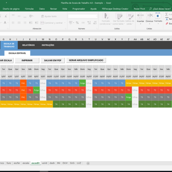Select ESCALA EDITÁVEL sub-tab

tap(17, 53)
